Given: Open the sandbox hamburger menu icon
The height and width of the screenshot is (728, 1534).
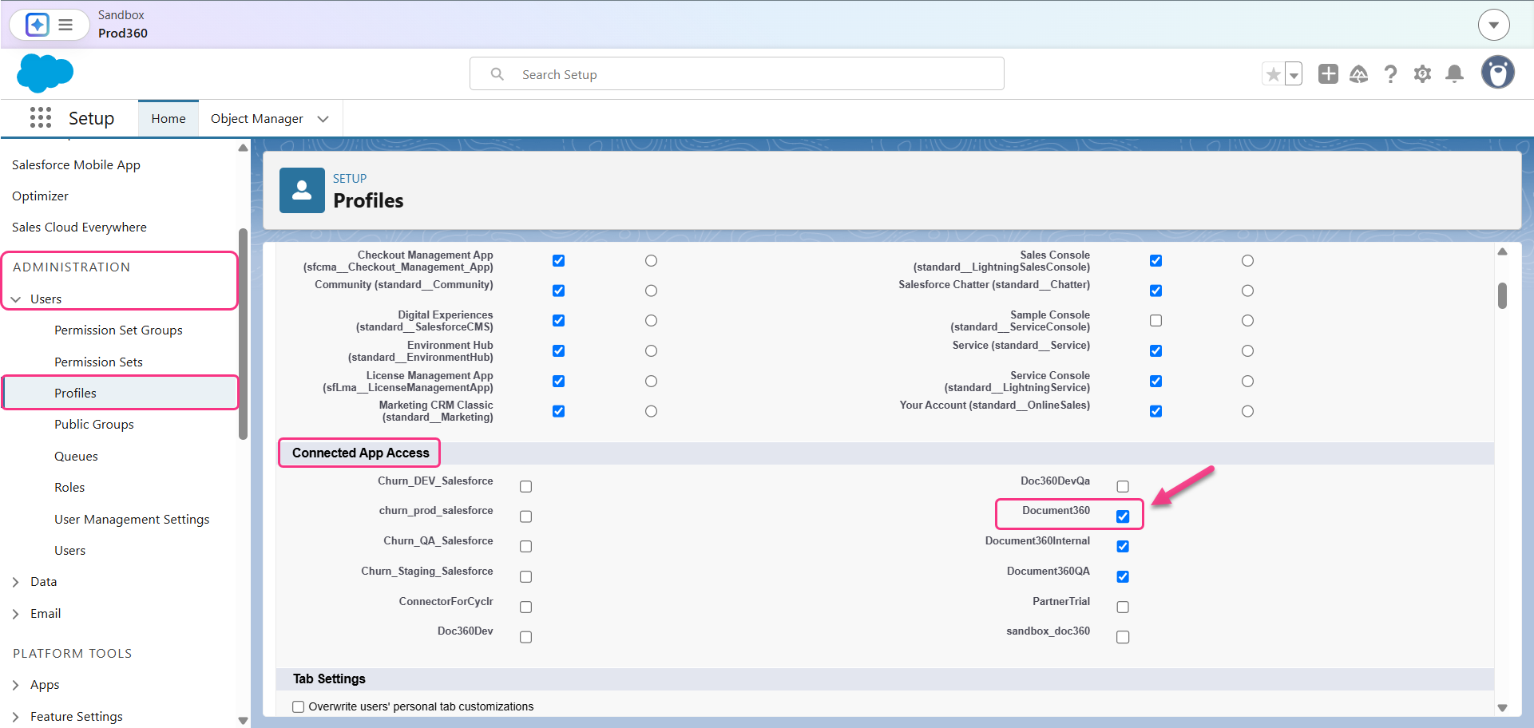Looking at the screenshot, I should pos(65,25).
